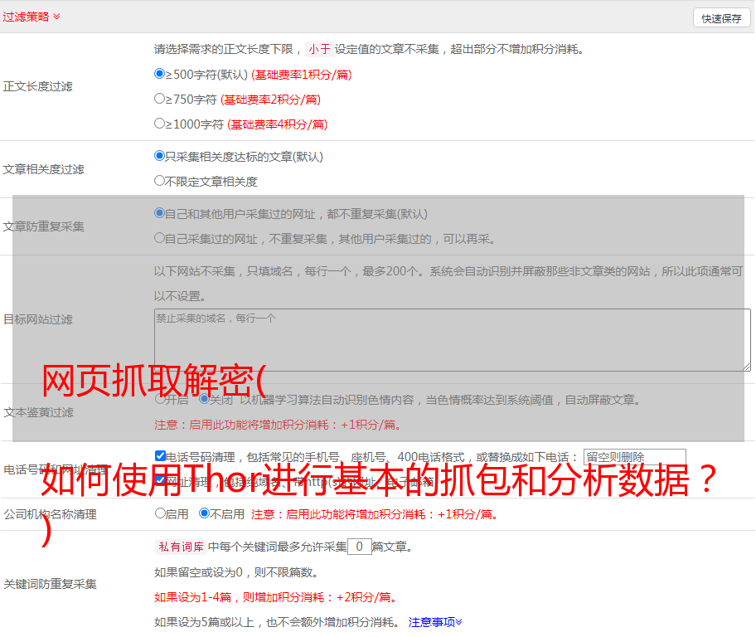Screen dimensions: 756x637
Task: Select 只采集相关度达标的文章 radio option
Action: [159, 156]
